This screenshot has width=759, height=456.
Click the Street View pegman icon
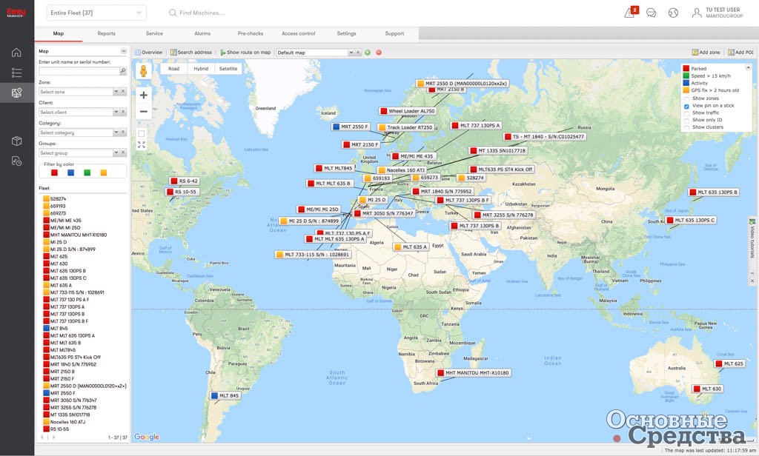143,71
